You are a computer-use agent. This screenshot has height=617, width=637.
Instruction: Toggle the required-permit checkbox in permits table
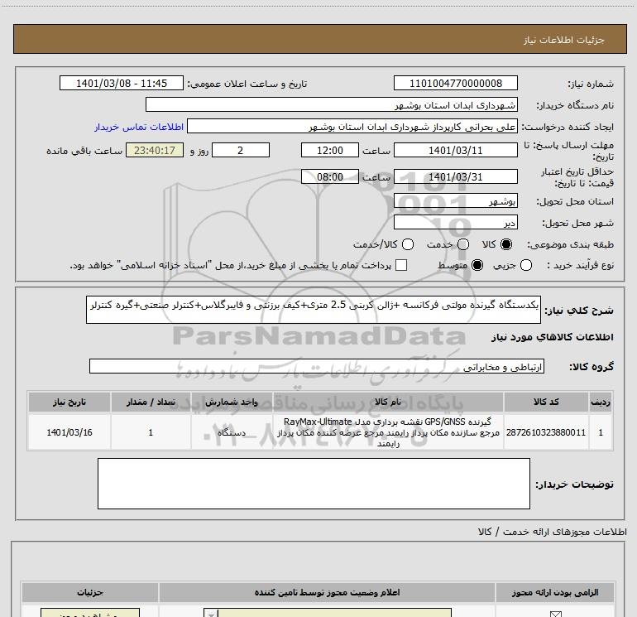tap(555, 614)
